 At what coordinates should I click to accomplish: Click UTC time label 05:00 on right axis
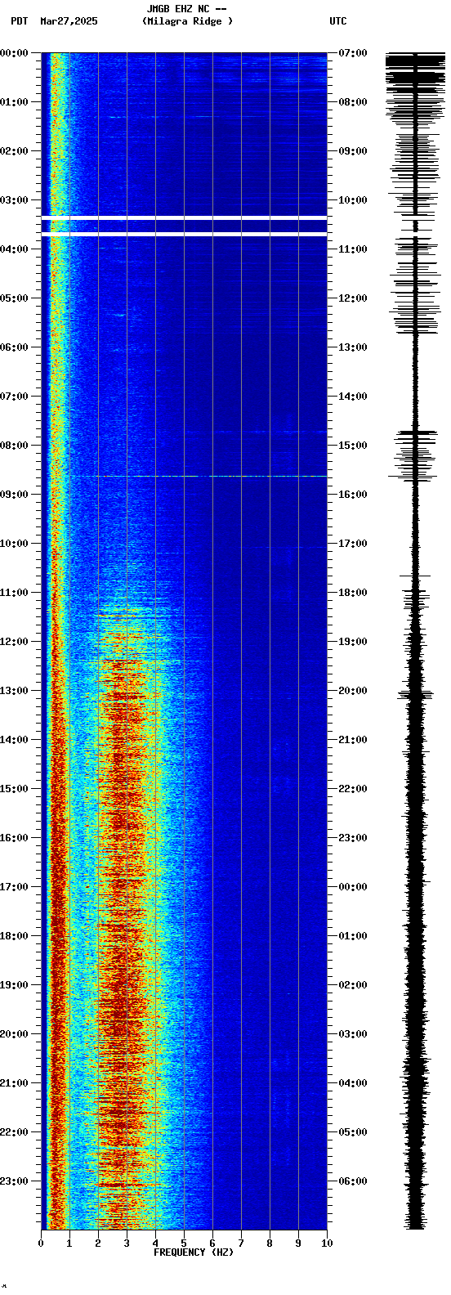pos(353,1132)
